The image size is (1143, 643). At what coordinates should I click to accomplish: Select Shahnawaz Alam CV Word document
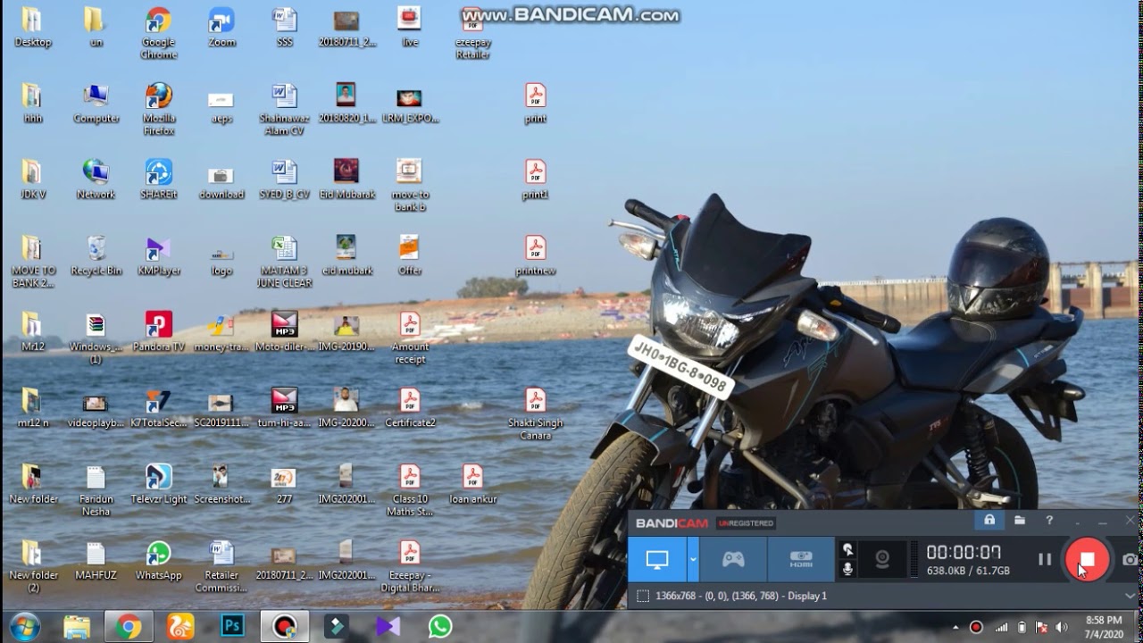284,109
